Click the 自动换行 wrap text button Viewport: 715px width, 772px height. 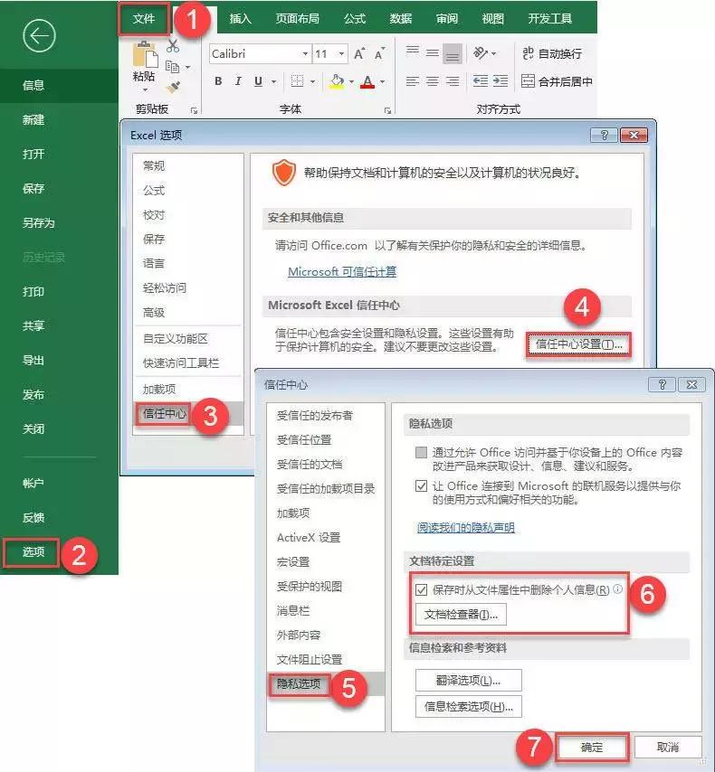(552, 53)
